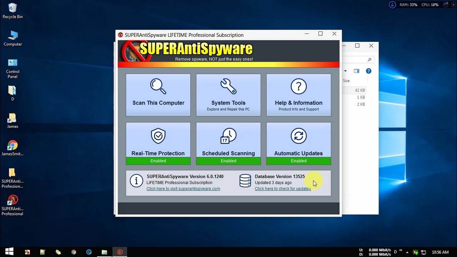Sort by Size column in Explorer window

click(346, 81)
